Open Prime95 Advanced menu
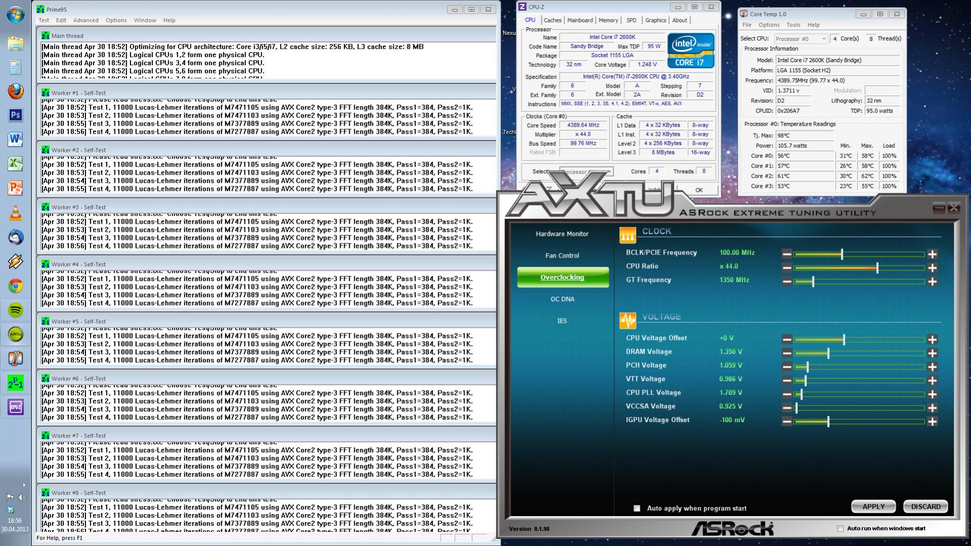Screen dimensions: 971x546 [x=86, y=20]
